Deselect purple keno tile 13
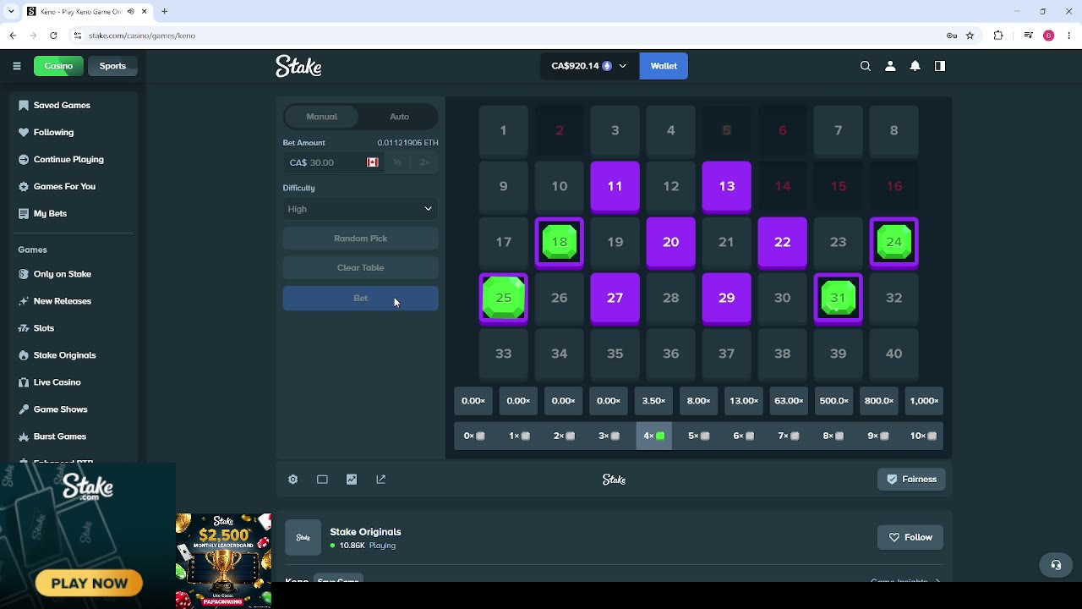The image size is (1082, 609). click(727, 186)
